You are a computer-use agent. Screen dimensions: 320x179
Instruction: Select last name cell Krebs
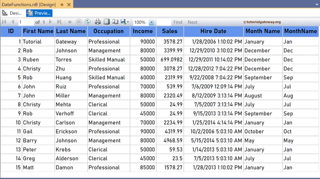[71, 150]
